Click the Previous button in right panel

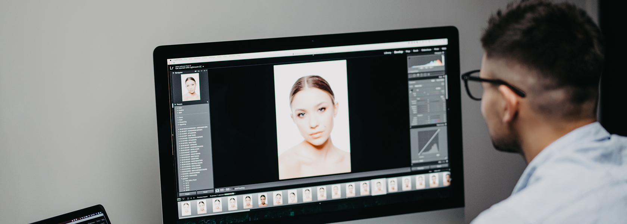pyautogui.click(x=421, y=168)
